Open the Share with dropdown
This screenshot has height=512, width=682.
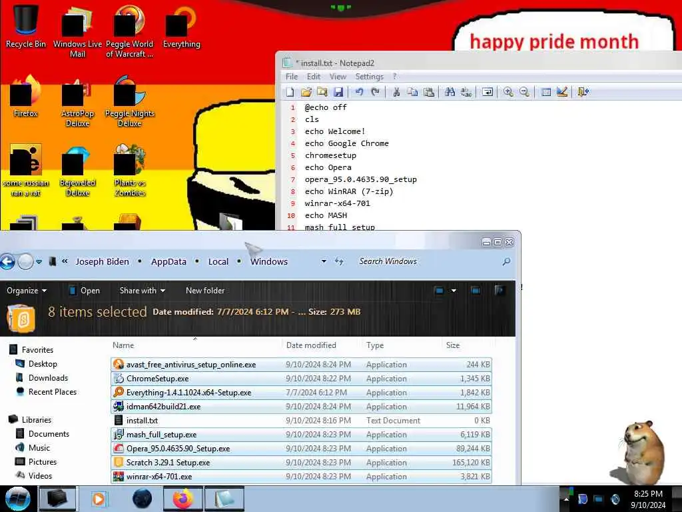pyautogui.click(x=143, y=291)
